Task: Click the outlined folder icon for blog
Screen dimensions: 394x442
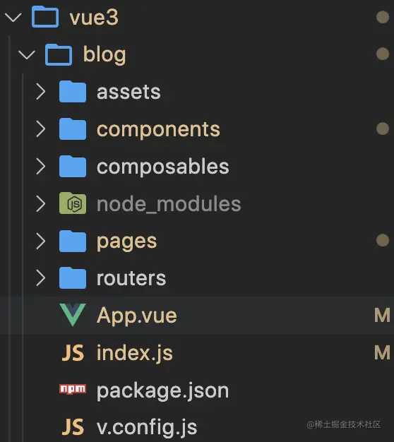Action: tap(59, 54)
